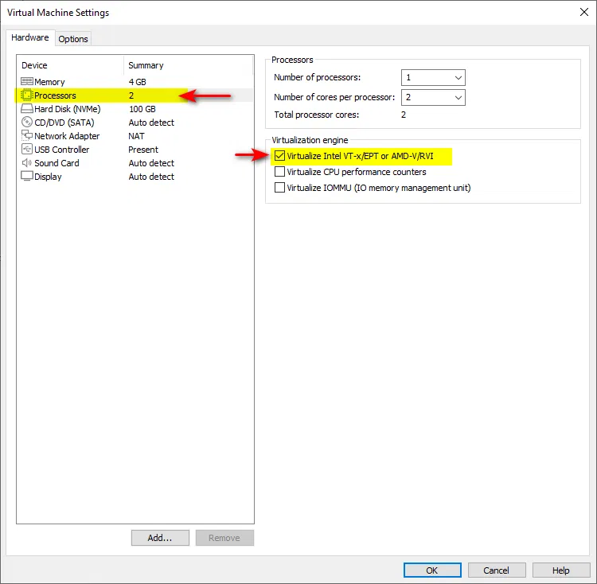Enable Virtualize IOMMU checkbox
Image resolution: width=597 pixels, height=584 pixels.
279,188
